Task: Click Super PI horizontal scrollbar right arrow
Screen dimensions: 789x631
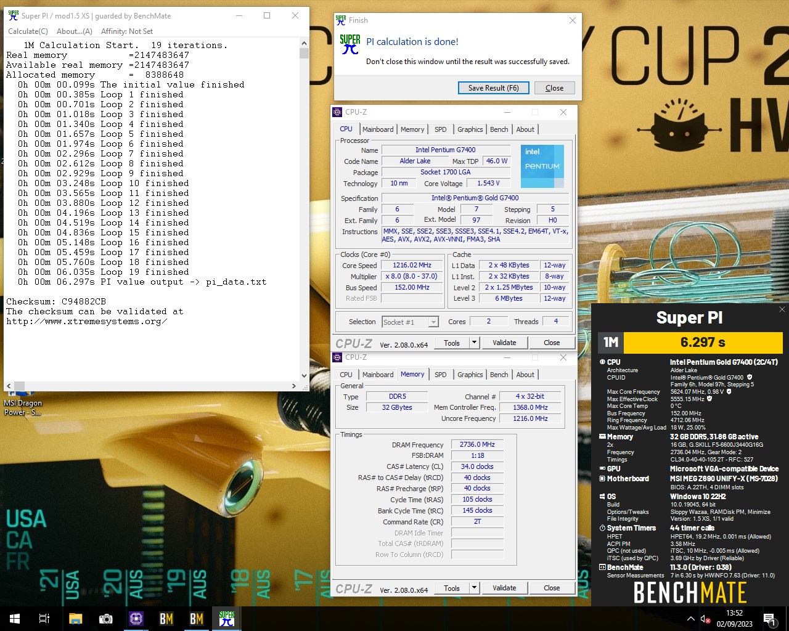Action: click(x=294, y=386)
